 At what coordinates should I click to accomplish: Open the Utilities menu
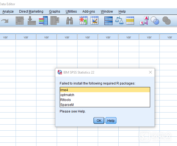click(x=71, y=12)
